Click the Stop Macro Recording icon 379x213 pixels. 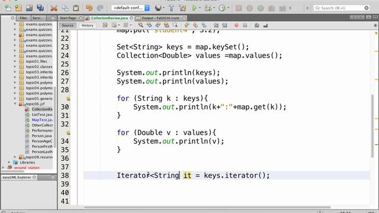click(x=245, y=25)
